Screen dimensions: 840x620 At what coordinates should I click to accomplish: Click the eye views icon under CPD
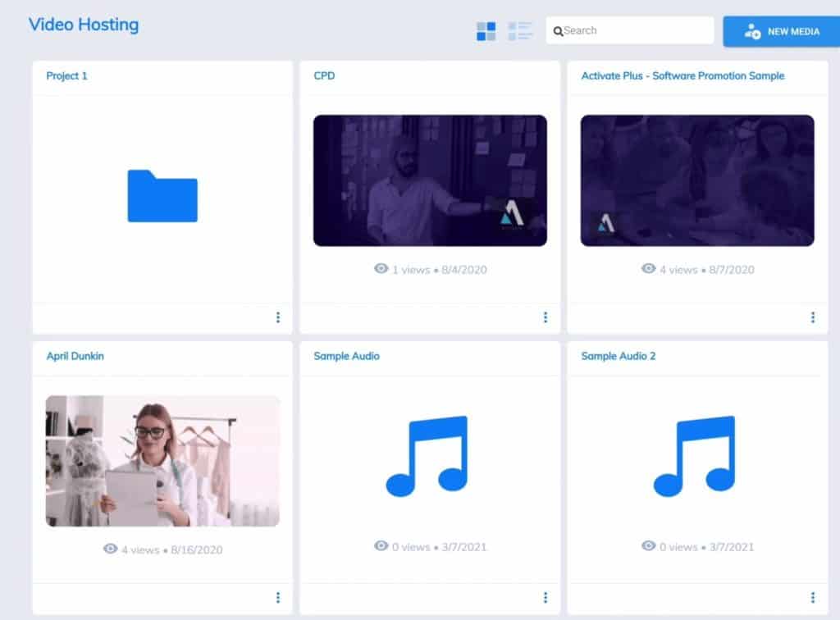(x=381, y=268)
